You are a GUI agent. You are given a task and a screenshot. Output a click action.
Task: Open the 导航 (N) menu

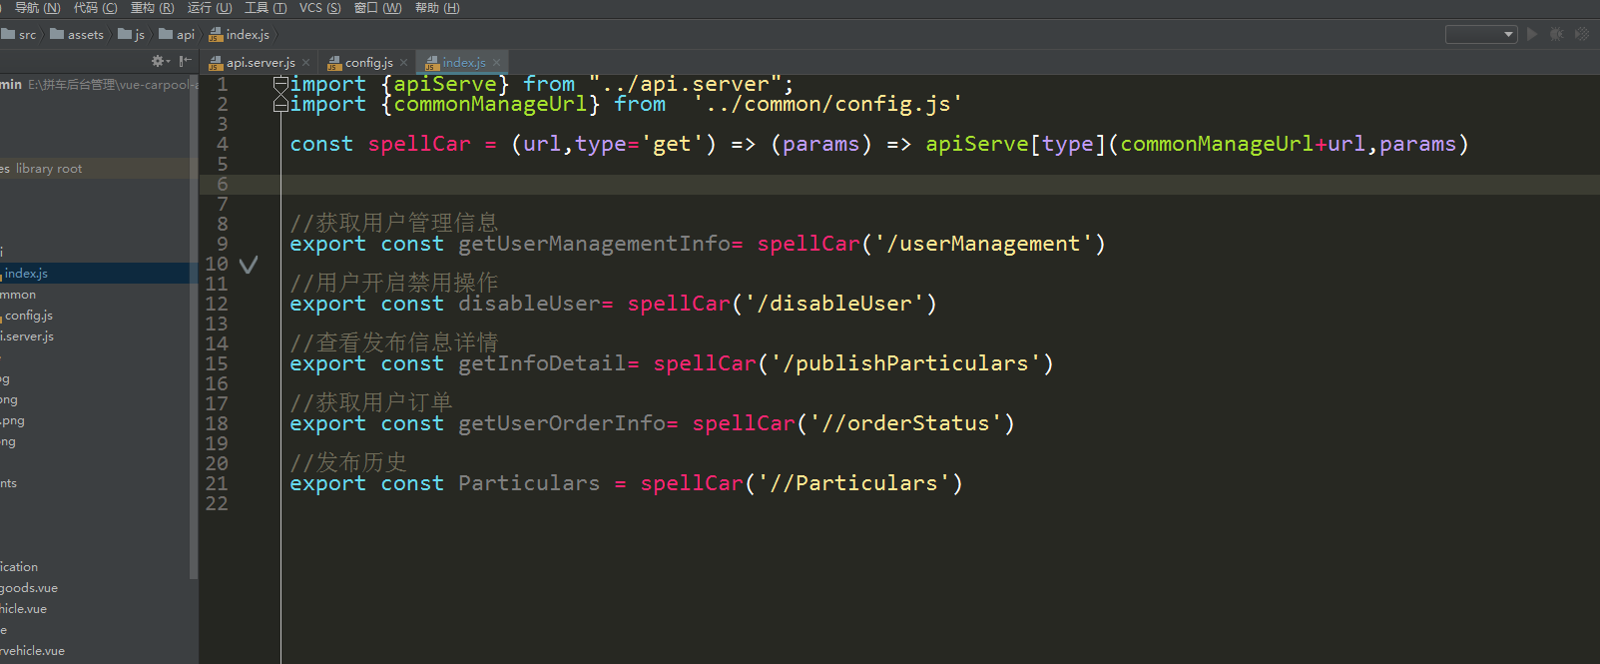click(37, 8)
